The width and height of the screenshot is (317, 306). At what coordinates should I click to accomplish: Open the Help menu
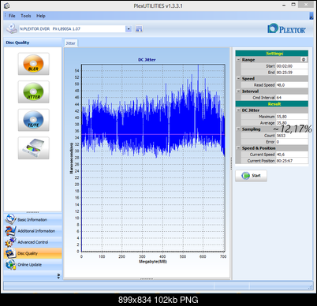(41, 16)
